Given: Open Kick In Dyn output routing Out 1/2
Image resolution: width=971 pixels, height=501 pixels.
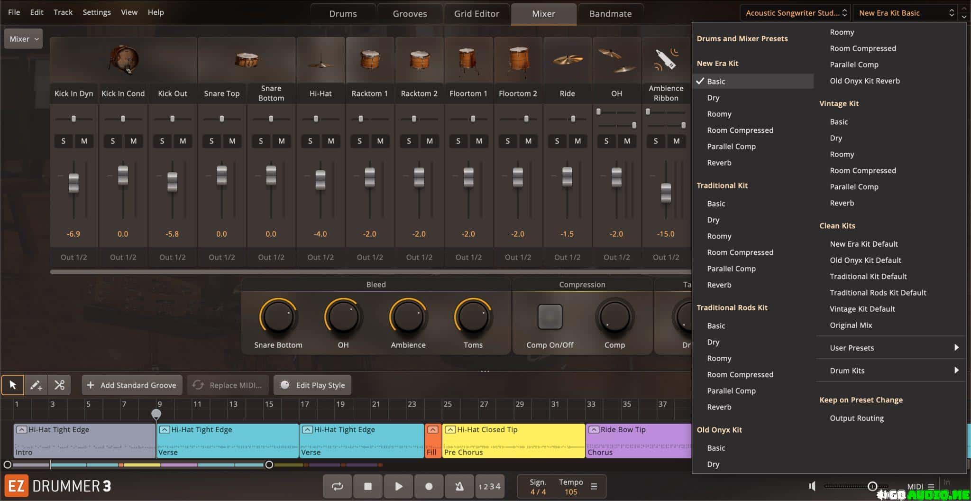Looking at the screenshot, I should click(74, 257).
